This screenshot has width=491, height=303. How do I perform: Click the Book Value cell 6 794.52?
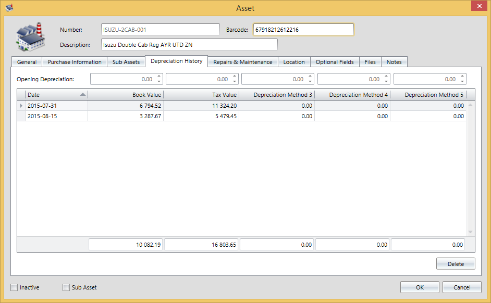click(x=126, y=106)
